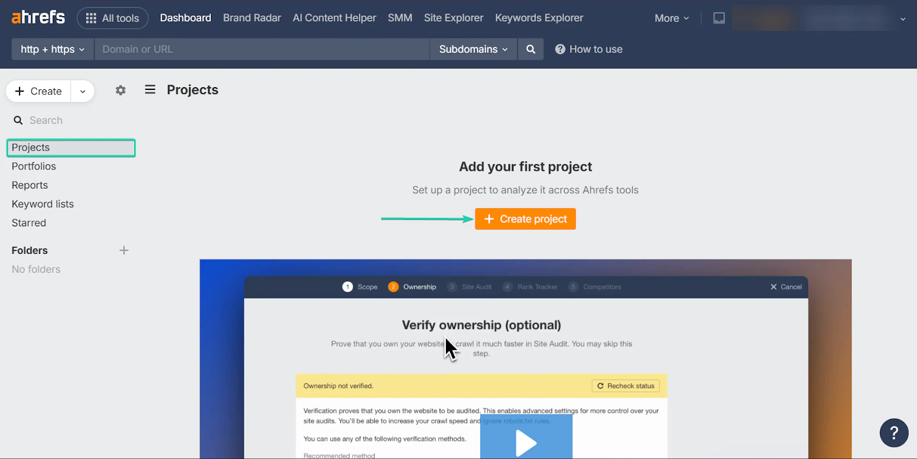Select Projects in the sidebar
The image size is (917, 459).
(x=71, y=148)
